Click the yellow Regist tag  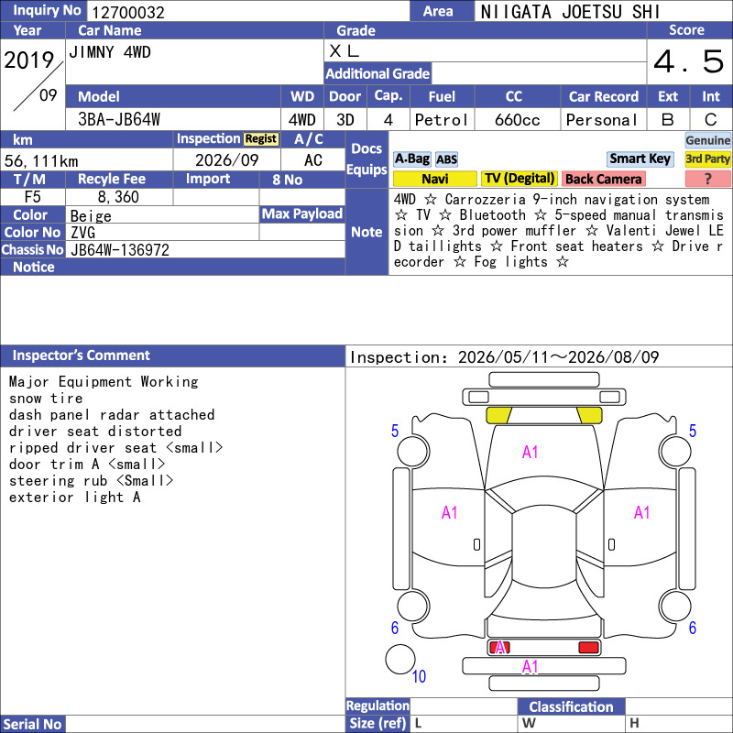click(260, 139)
